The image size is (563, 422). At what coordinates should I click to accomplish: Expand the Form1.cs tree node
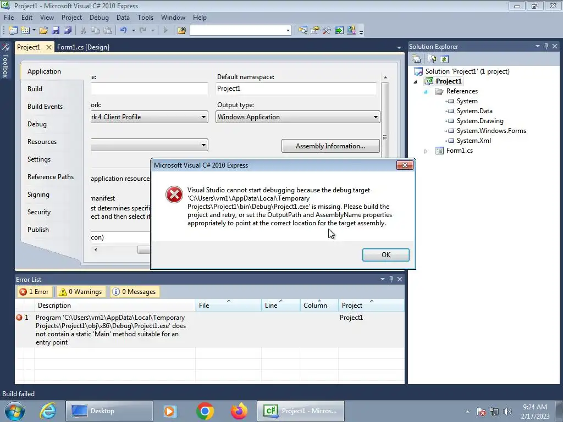coord(426,151)
